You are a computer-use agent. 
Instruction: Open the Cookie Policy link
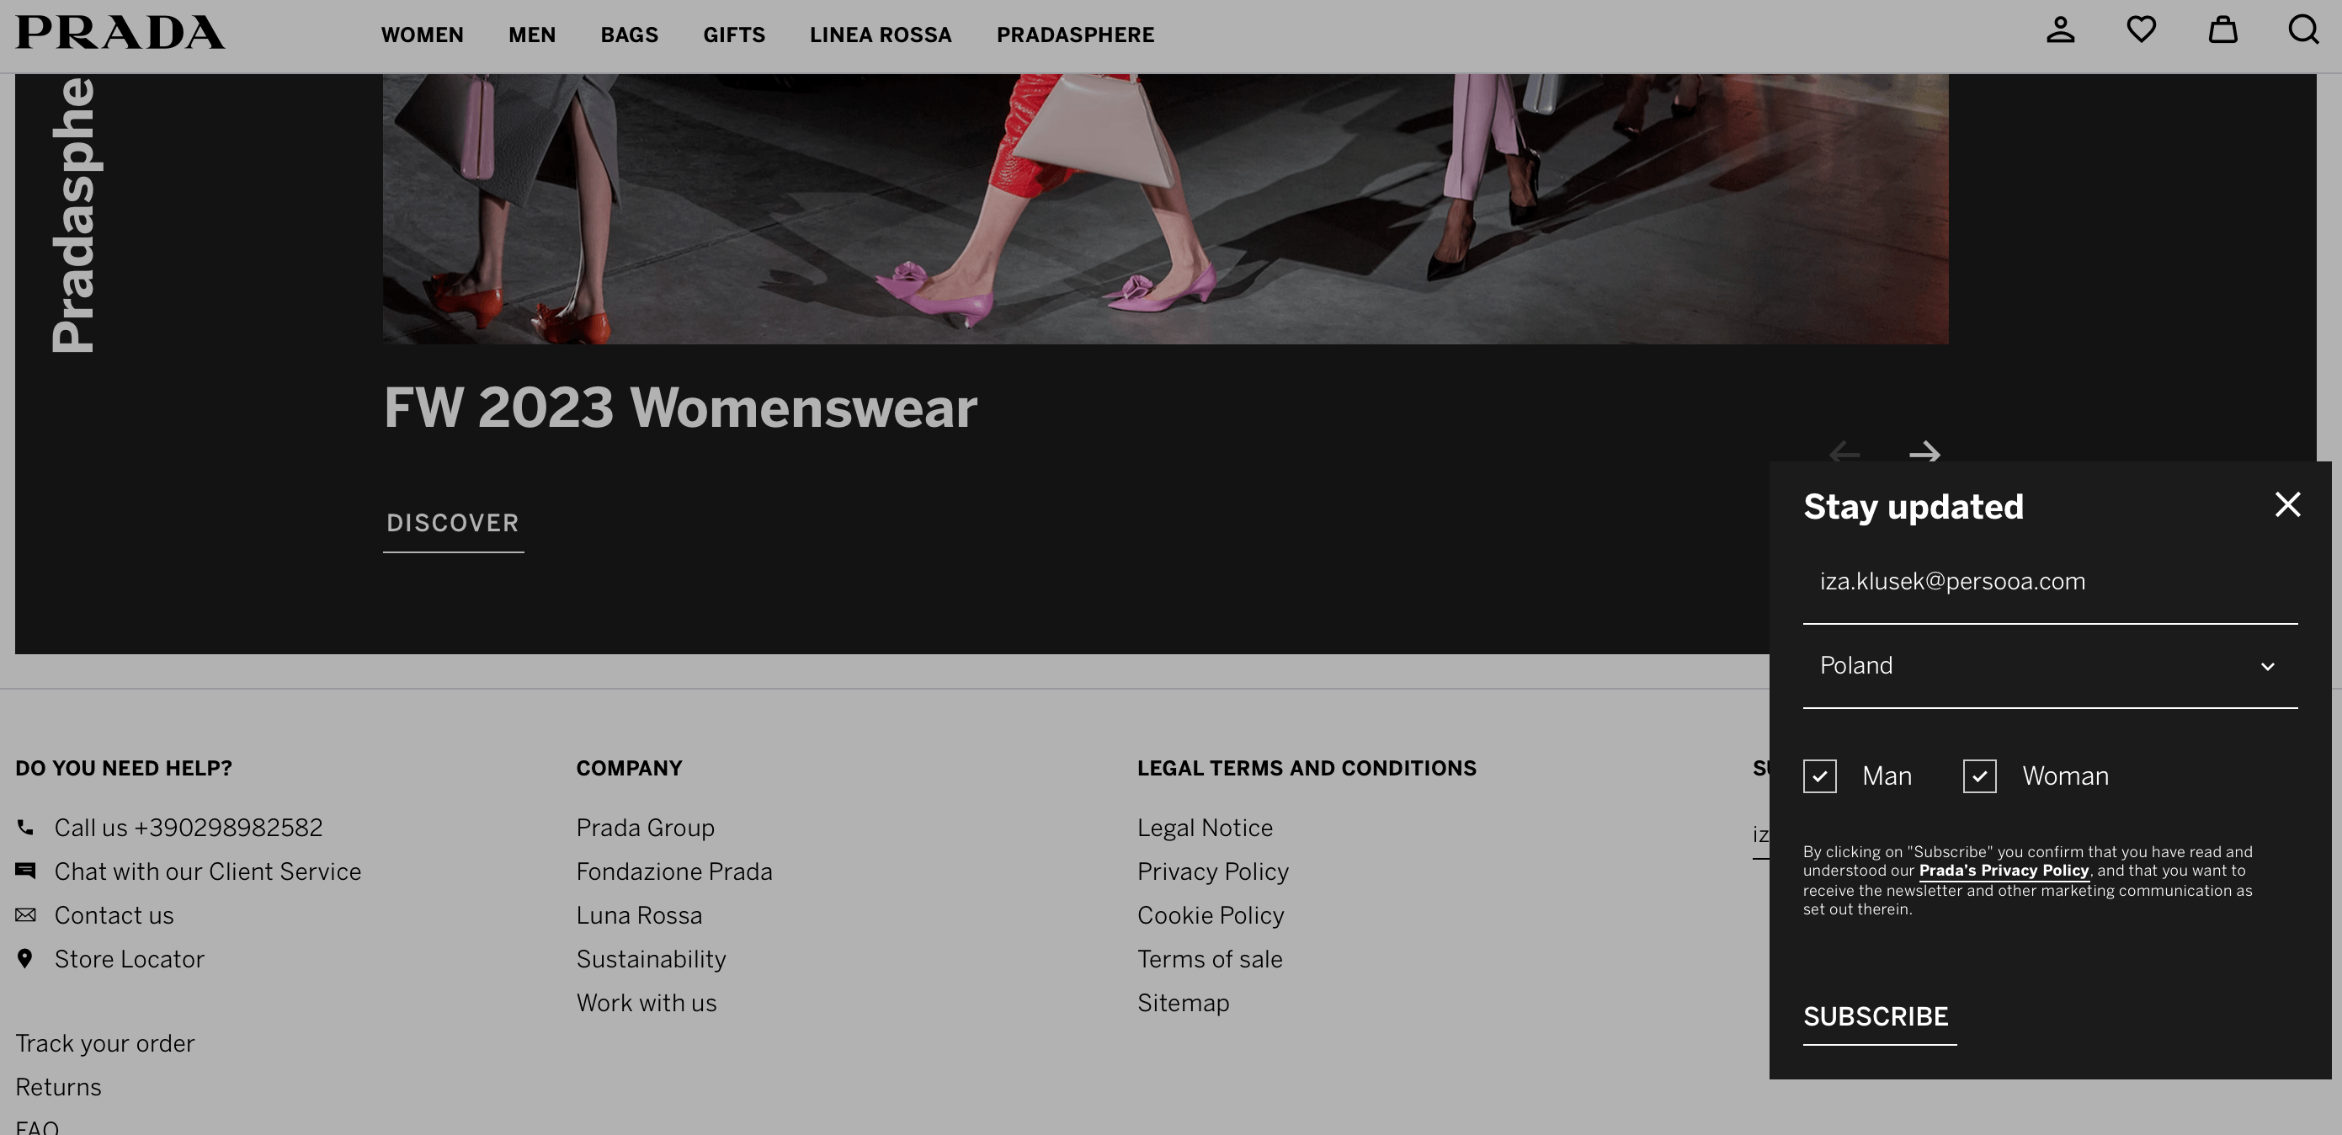pos(1210,914)
